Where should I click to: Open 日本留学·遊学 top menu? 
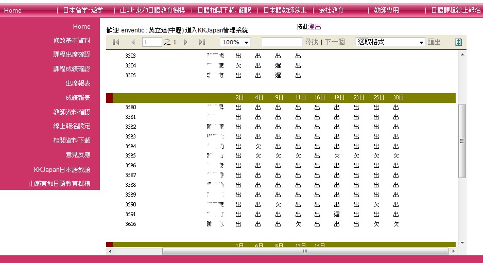83,10
